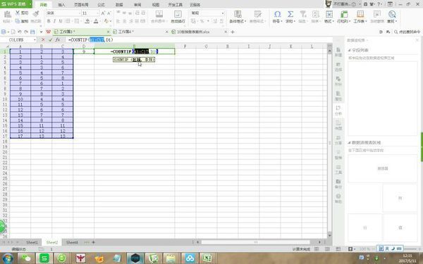Click inside the formula bar COUNTIF text
423x264 pixels.
(91, 39)
